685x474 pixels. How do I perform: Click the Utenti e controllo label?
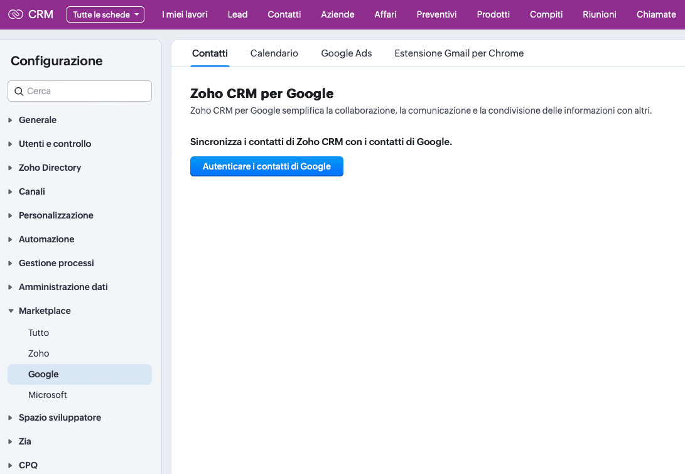tap(55, 144)
